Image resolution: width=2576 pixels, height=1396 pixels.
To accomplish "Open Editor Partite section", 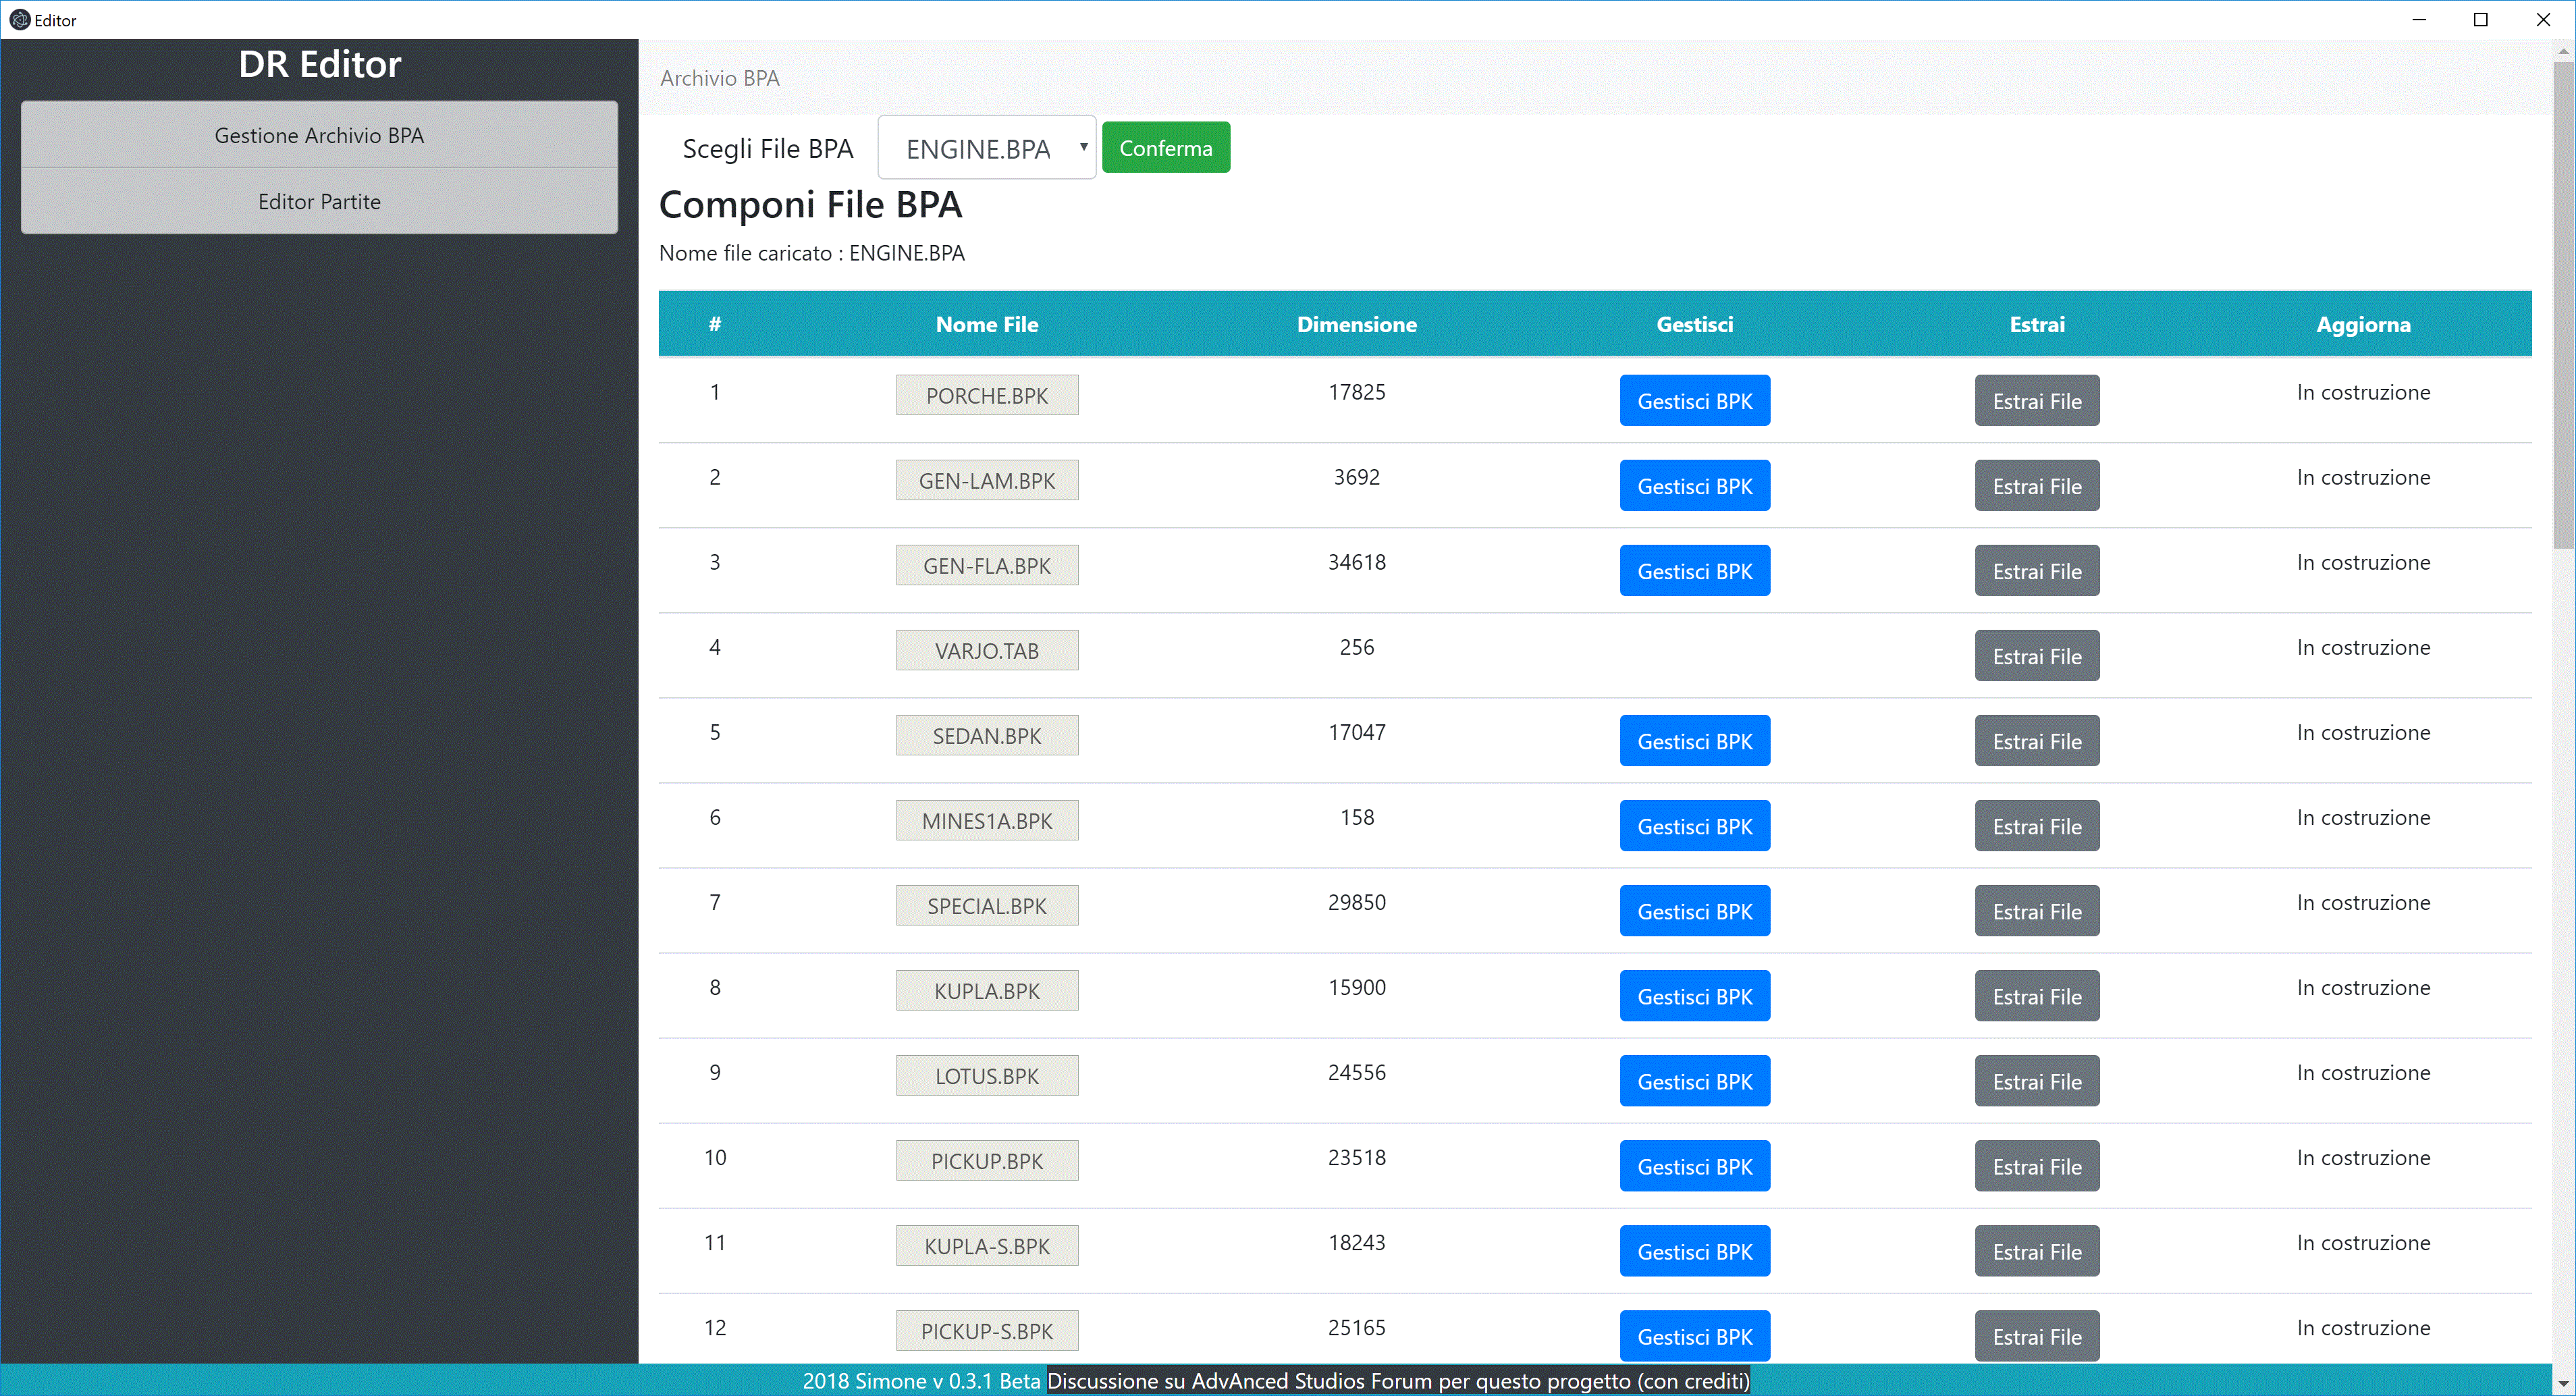I will [319, 202].
